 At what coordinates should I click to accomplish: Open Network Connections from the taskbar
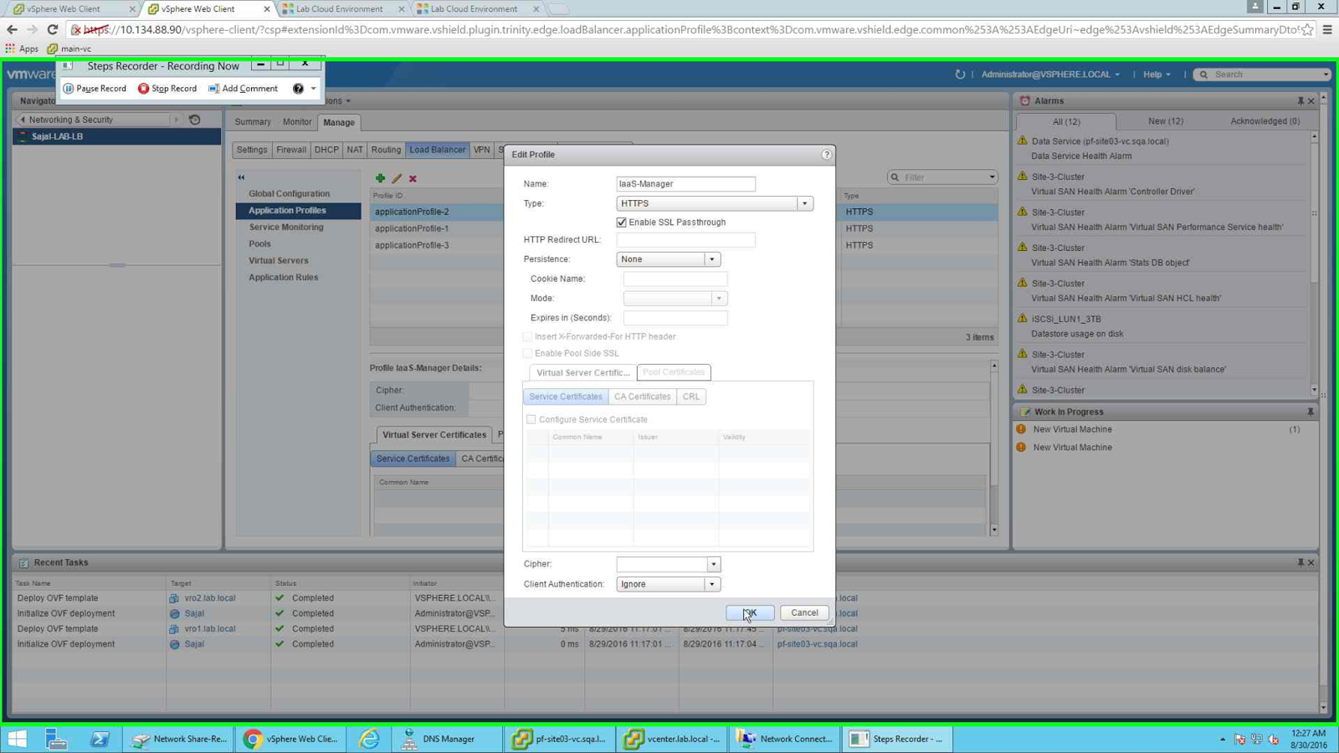[x=785, y=739]
